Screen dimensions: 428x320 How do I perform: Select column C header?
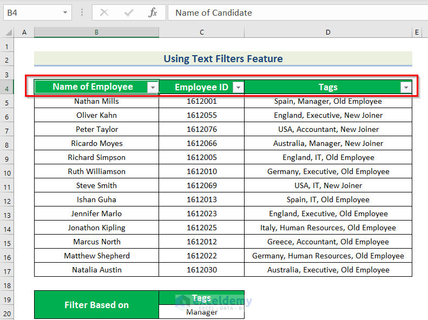click(201, 32)
